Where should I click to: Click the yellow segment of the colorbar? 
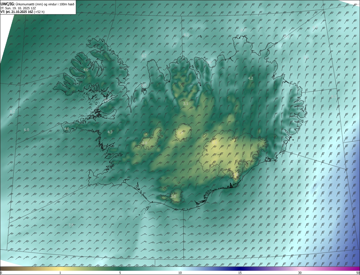click(60, 269)
